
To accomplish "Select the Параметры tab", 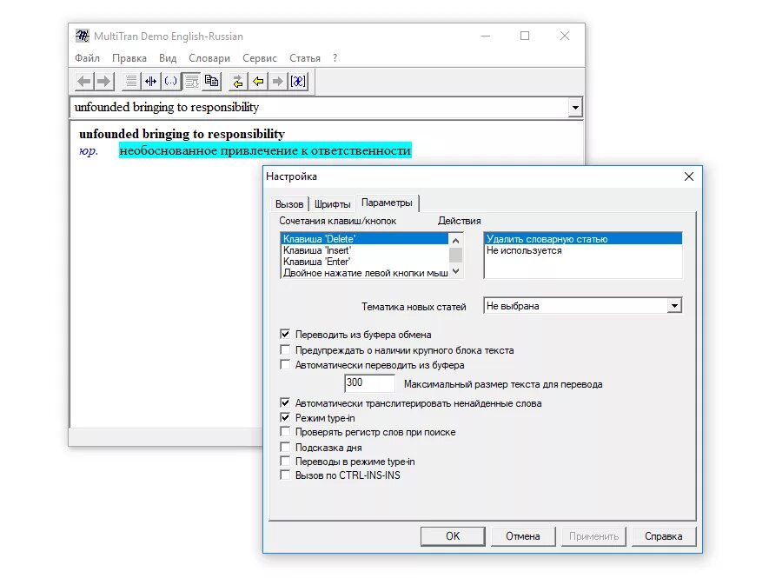I will click(x=387, y=203).
